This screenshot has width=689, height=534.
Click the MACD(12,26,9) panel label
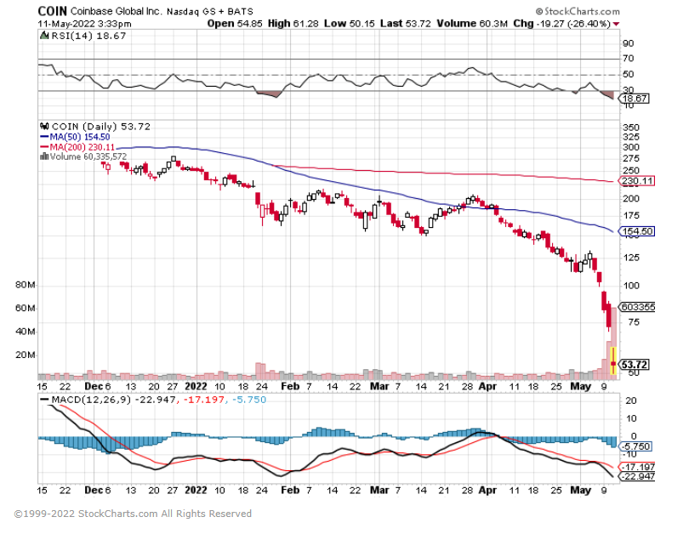coord(91,400)
